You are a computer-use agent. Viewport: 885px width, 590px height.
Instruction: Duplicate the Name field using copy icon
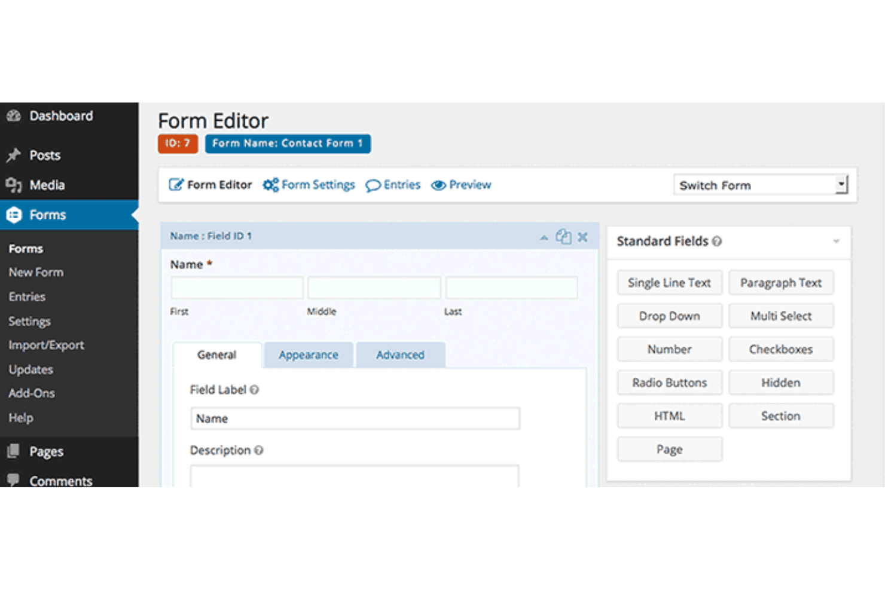(563, 237)
